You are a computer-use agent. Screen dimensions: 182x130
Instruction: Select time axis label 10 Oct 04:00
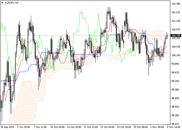(57, 127)
